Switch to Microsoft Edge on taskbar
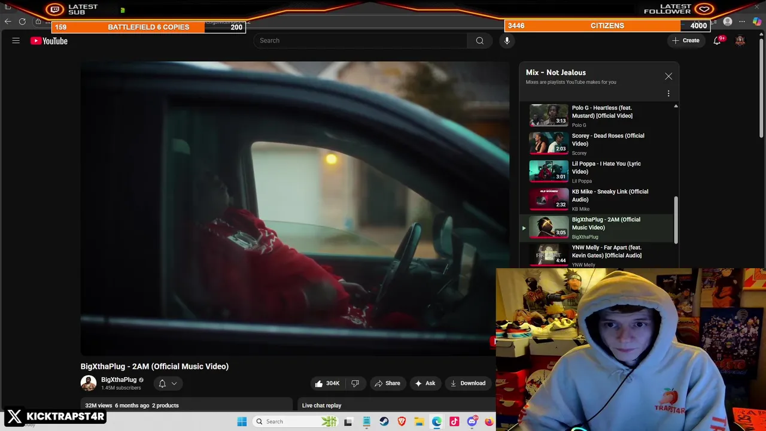The height and width of the screenshot is (431, 766). [x=437, y=421]
